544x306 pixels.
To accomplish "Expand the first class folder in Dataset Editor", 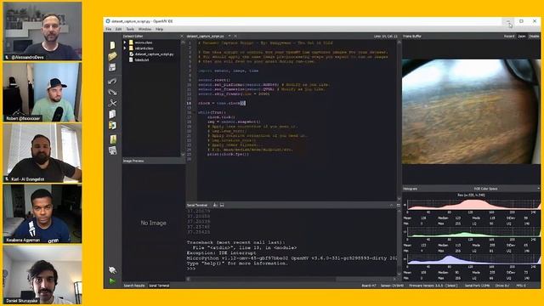I will (x=125, y=42).
